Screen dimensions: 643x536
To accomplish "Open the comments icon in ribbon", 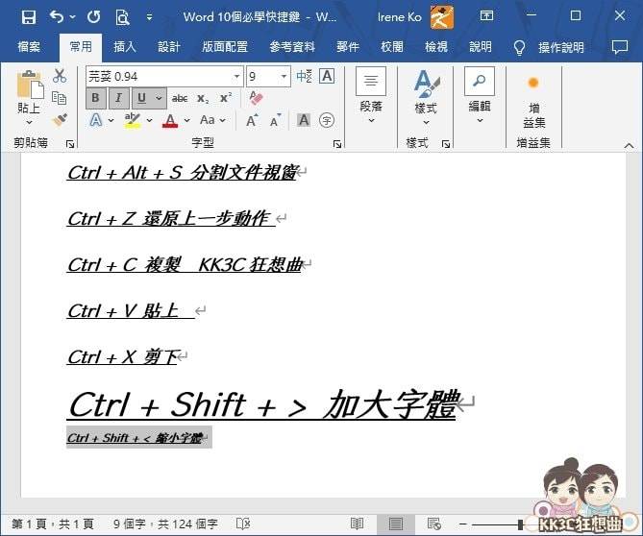I will (x=620, y=47).
